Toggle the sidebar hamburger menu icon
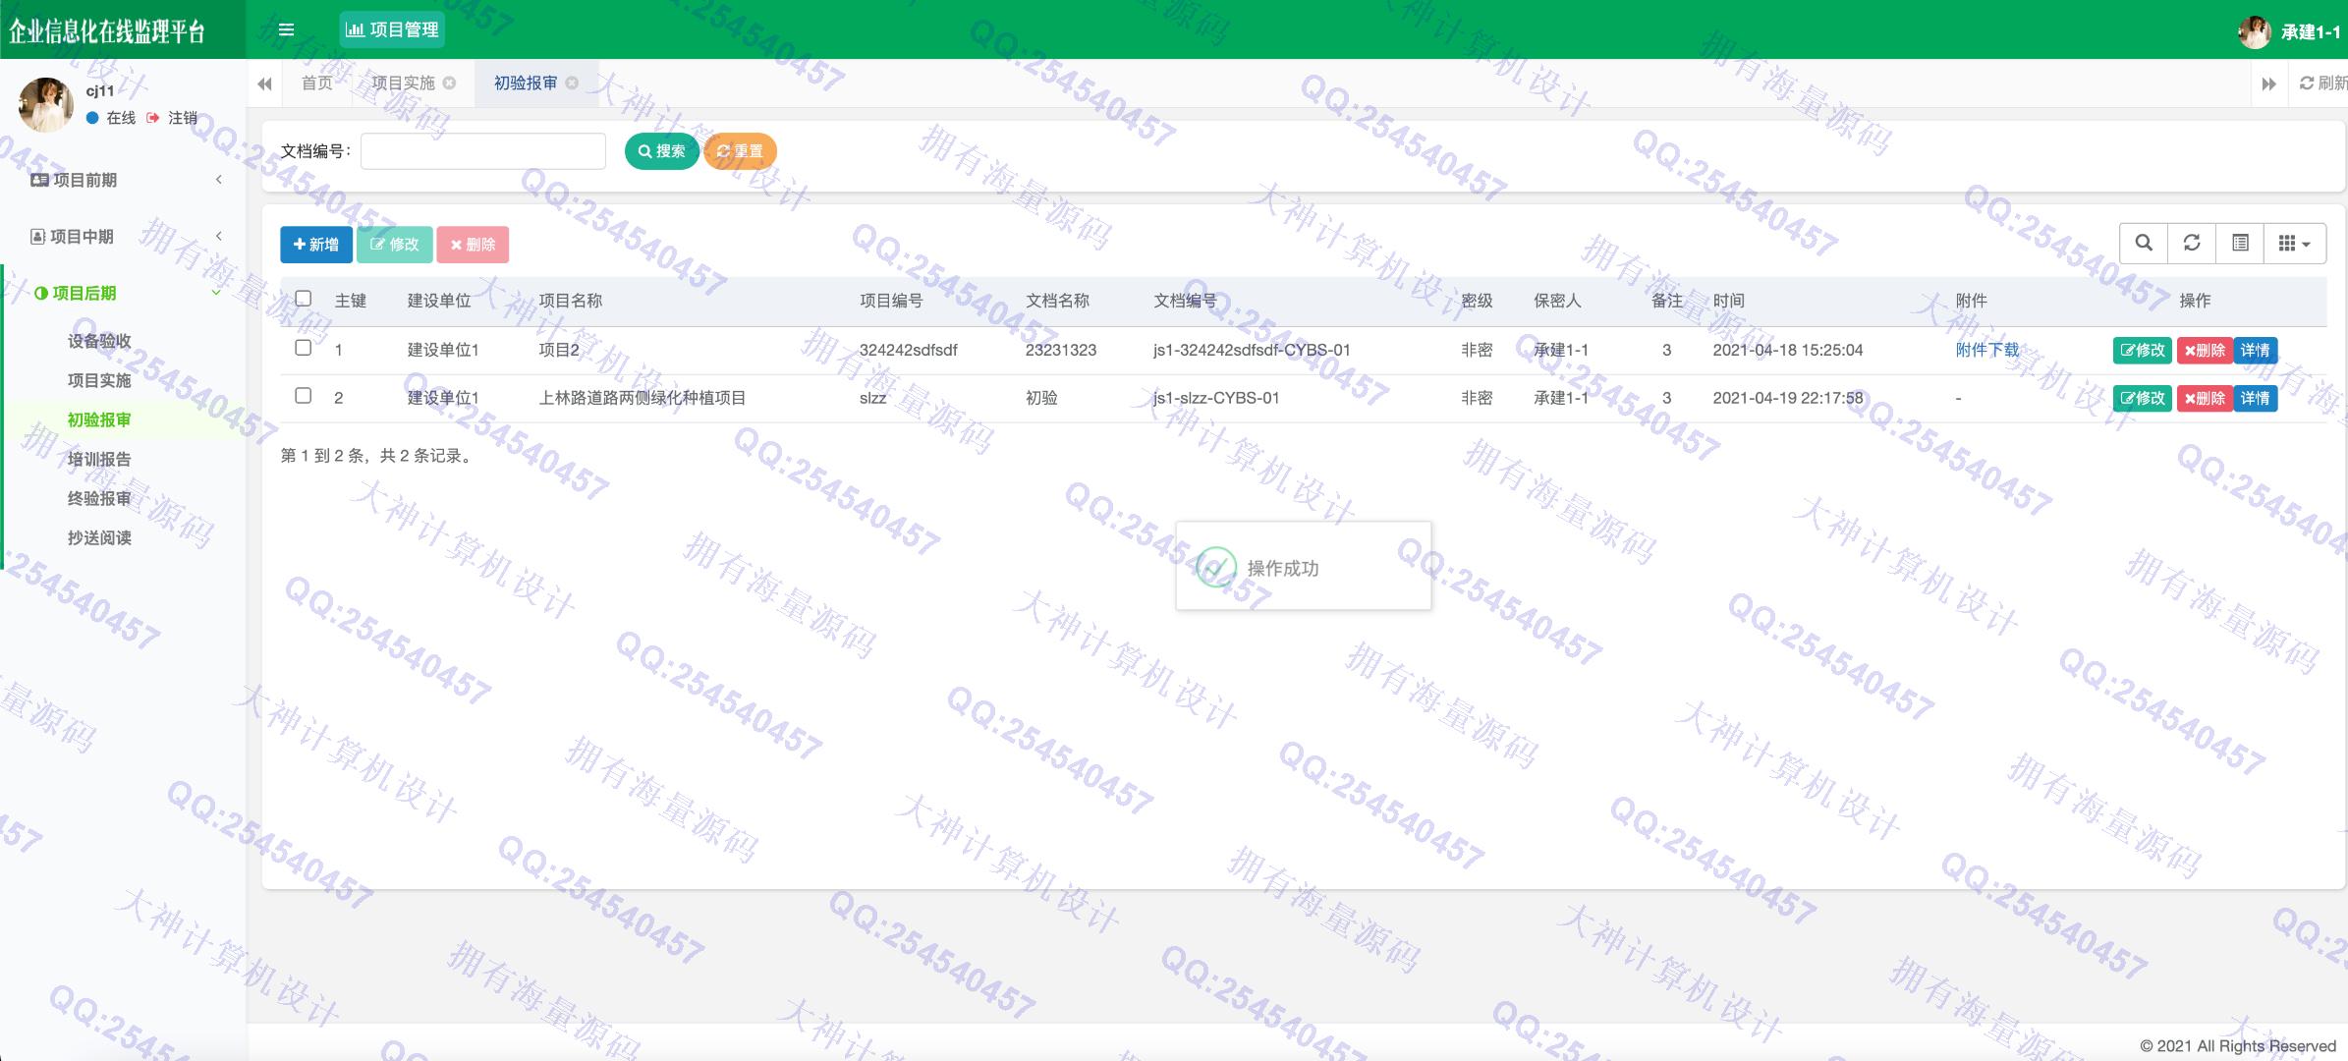 (286, 29)
